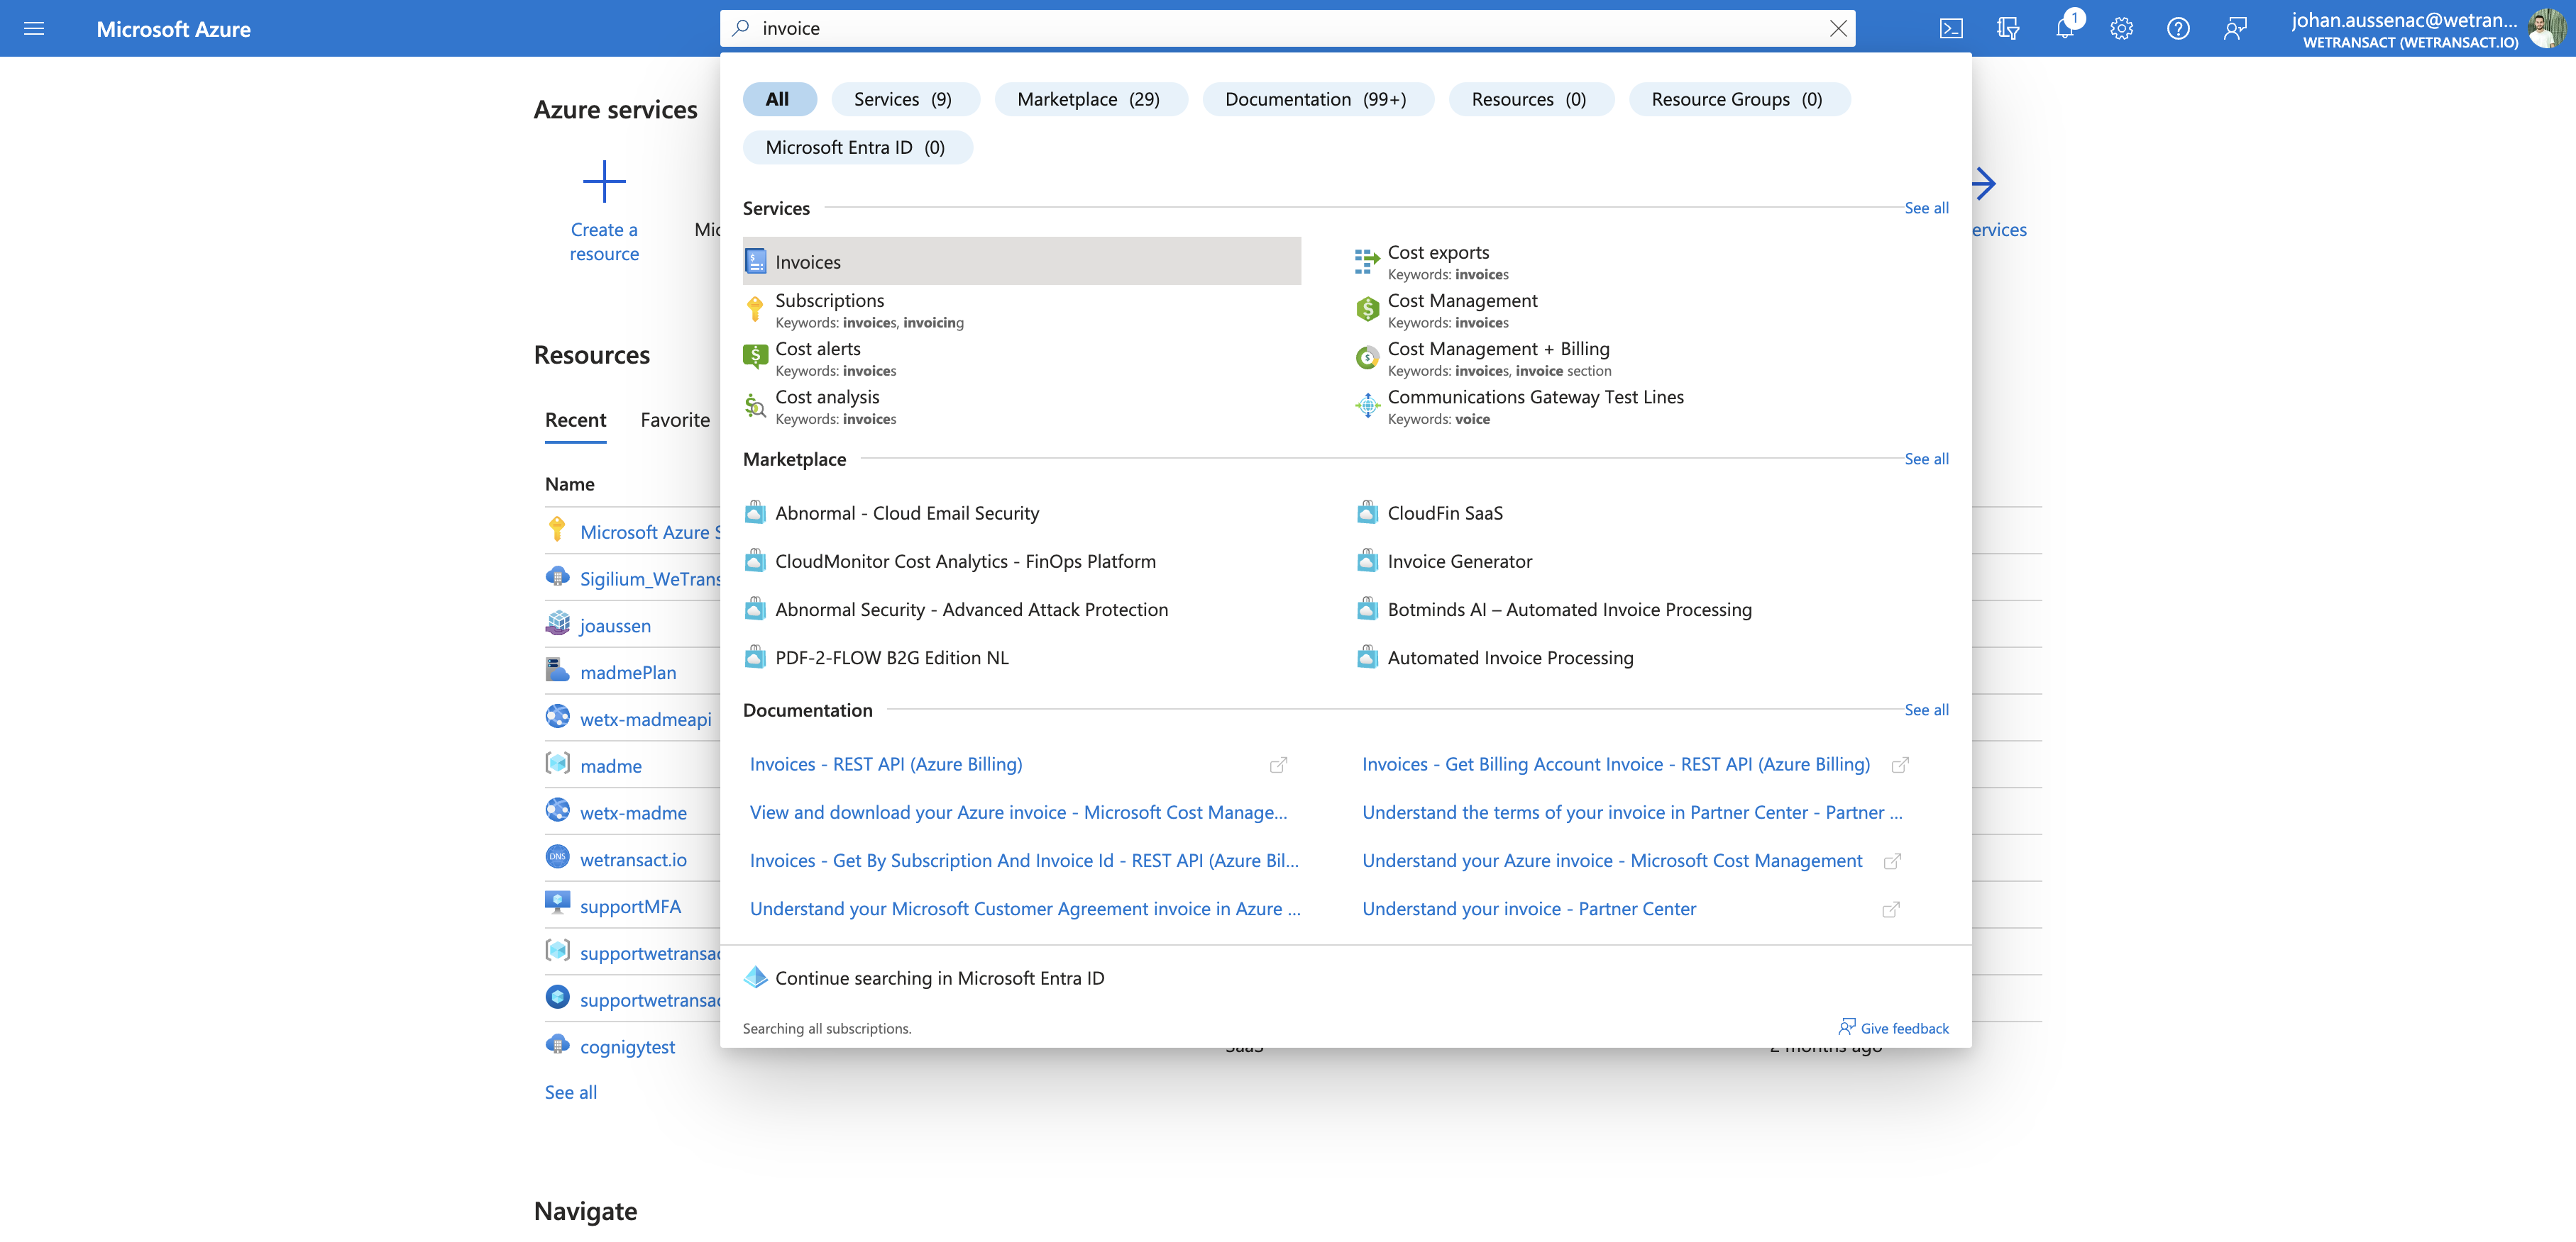2576x1242 pixels.
Task: See all Marketplace results
Action: tap(1926, 459)
